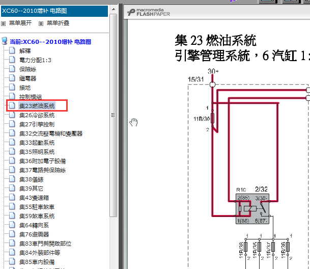This screenshot has height=269, width=310.
Task: Click fuse 11B/30 in the wiring diagram
Action: [x=212, y=118]
